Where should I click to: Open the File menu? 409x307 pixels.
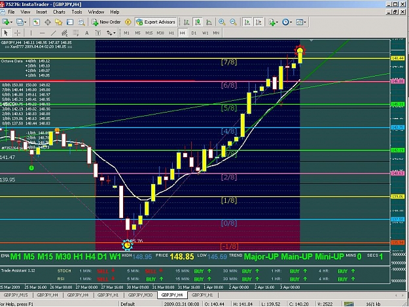[11, 12]
